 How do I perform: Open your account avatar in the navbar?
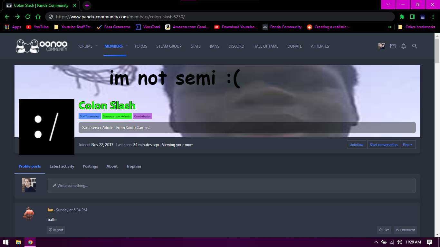[382, 46]
